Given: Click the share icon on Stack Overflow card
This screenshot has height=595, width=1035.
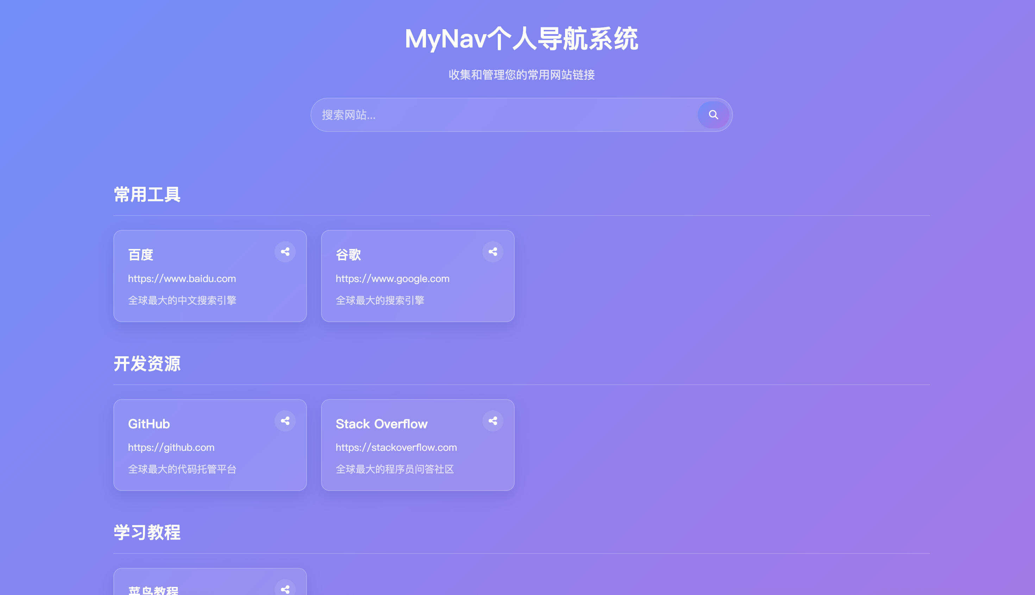Looking at the screenshot, I should (x=493, y=421).
